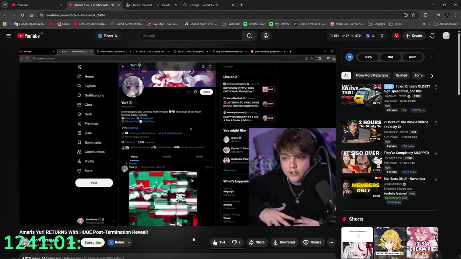The height and width of the screenshot is (259, 461).
Task: Open YouTube notifications bell
Action: (432, 36)
